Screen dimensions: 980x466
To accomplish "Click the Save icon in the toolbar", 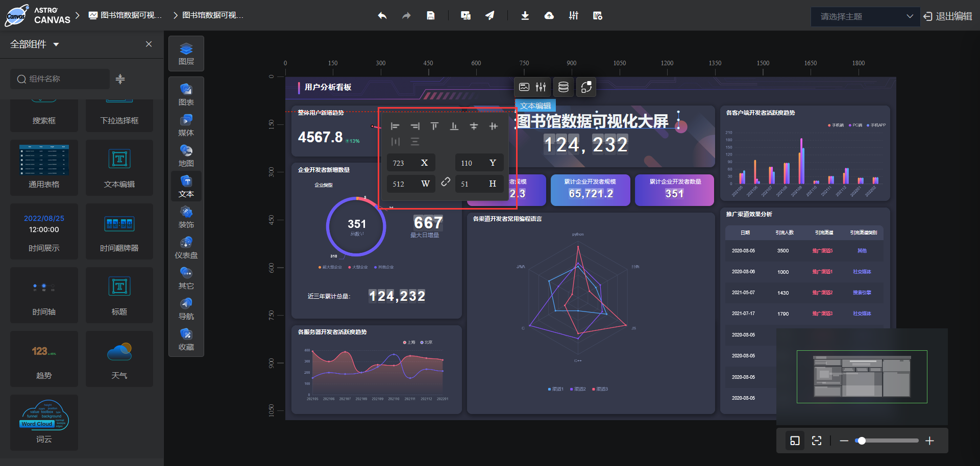I will tap(430, 15).
